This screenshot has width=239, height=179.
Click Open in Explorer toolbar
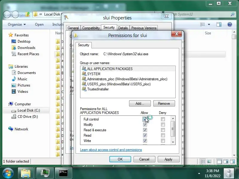pyautogui.click(x=39, y=24)
